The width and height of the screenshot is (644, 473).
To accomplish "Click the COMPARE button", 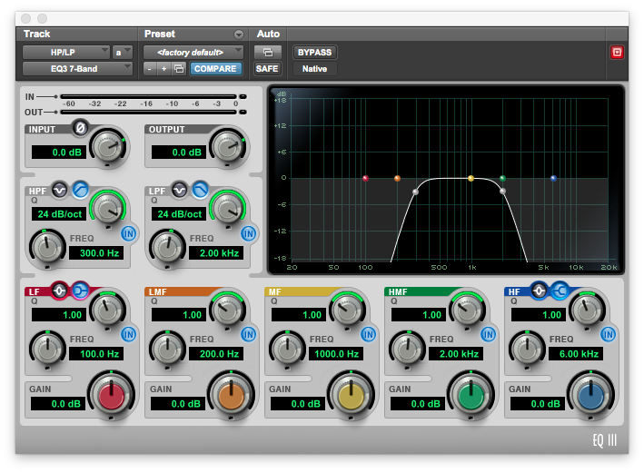I will 215,69.
